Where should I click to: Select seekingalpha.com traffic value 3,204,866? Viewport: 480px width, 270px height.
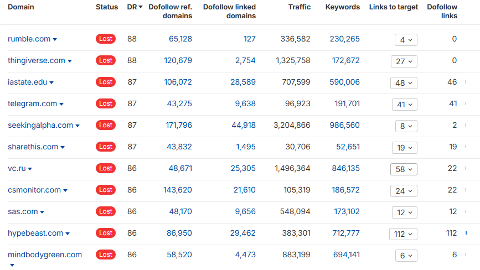(x=292, y=125)
